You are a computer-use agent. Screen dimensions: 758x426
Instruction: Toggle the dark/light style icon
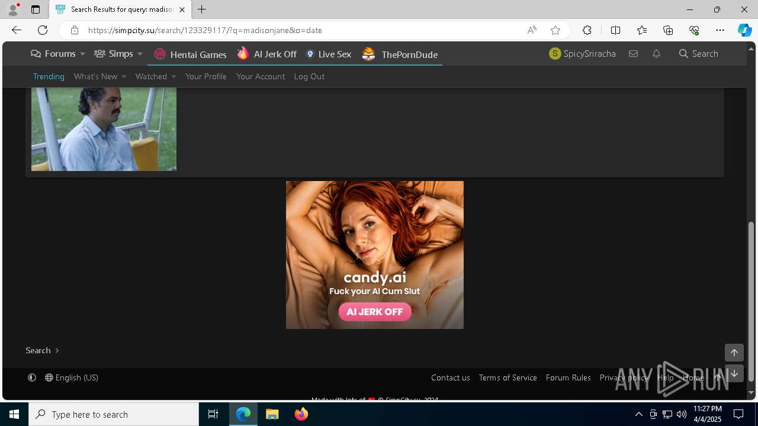[x=32, y=377]
